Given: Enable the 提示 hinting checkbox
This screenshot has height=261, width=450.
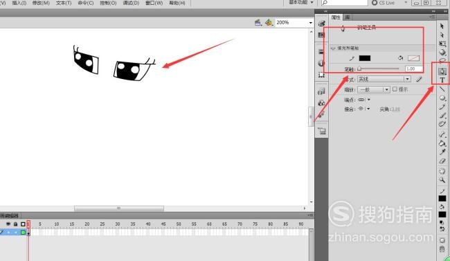Looking at the screenshot, I should click(x=395, y=89).
